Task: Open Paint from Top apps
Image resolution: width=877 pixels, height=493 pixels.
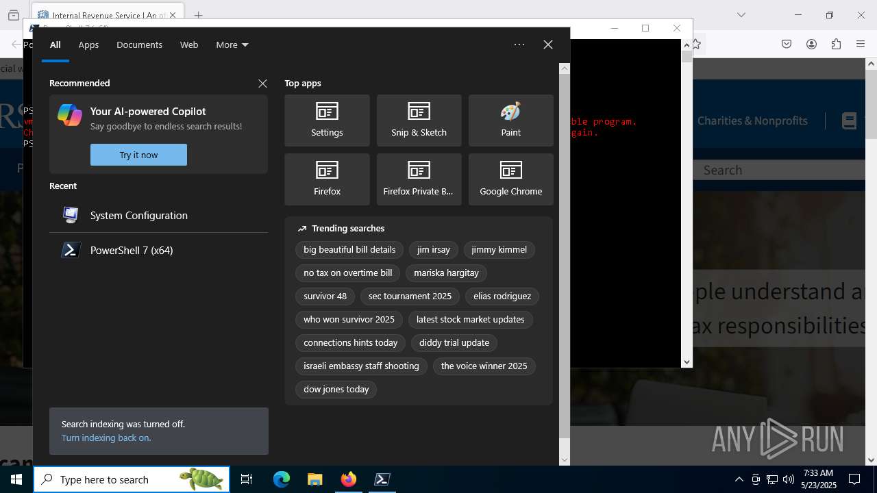Action: [510, 121]
